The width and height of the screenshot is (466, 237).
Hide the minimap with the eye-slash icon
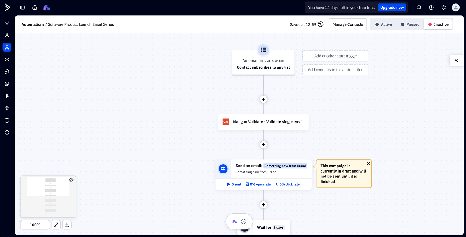point(71,180)
